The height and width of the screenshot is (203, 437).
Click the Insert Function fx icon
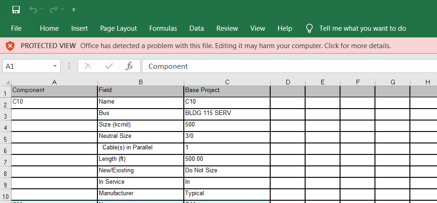130,66
